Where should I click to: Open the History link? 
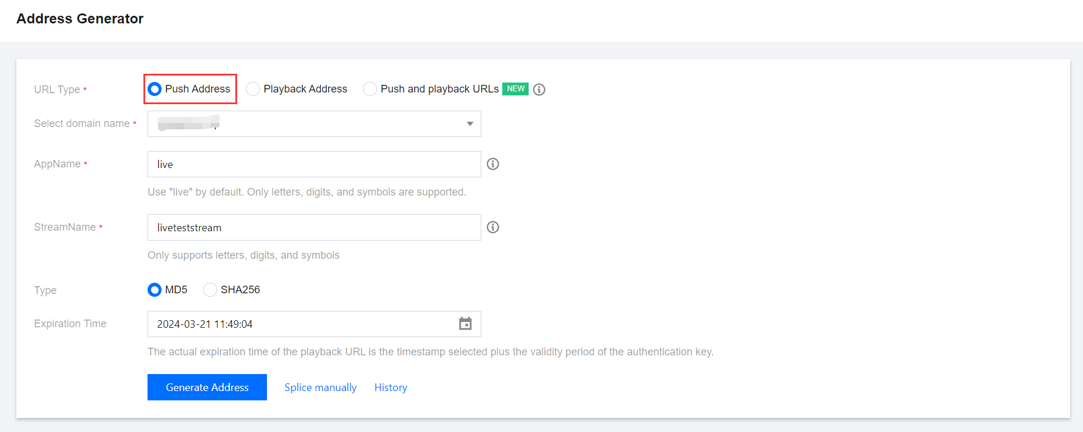(x=390, y=388)
